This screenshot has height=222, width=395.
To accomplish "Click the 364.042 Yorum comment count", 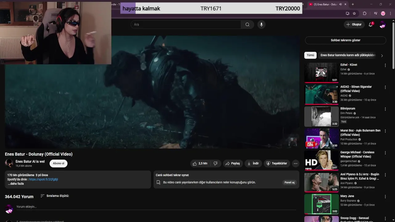I will (19, 197).
